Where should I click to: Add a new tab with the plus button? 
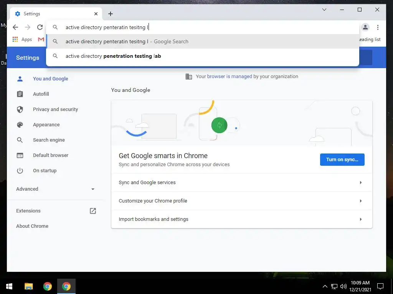coord(111,14)
